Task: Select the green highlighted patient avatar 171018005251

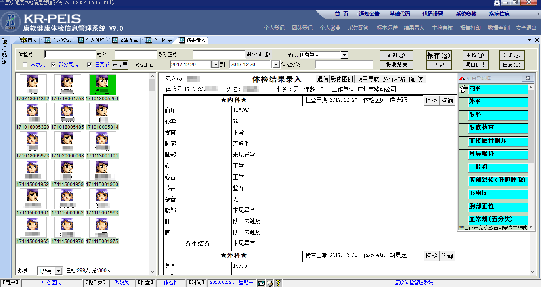Action: point(102,84)
